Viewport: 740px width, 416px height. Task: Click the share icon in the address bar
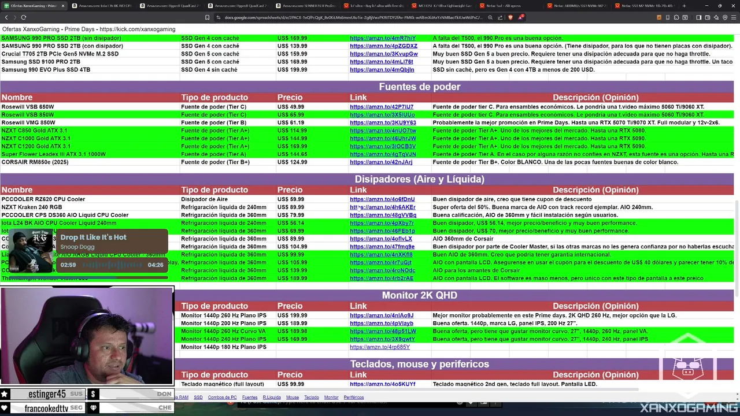pyautogui.click(x=500, y=17)
